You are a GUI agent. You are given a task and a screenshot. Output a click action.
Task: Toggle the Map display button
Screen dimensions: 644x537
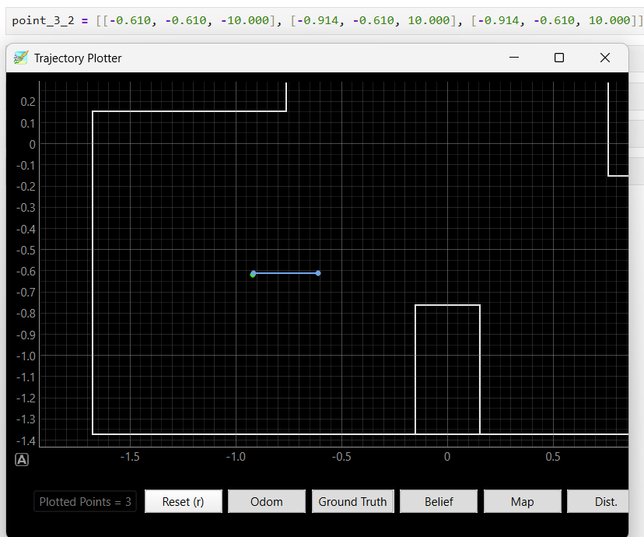522,501
